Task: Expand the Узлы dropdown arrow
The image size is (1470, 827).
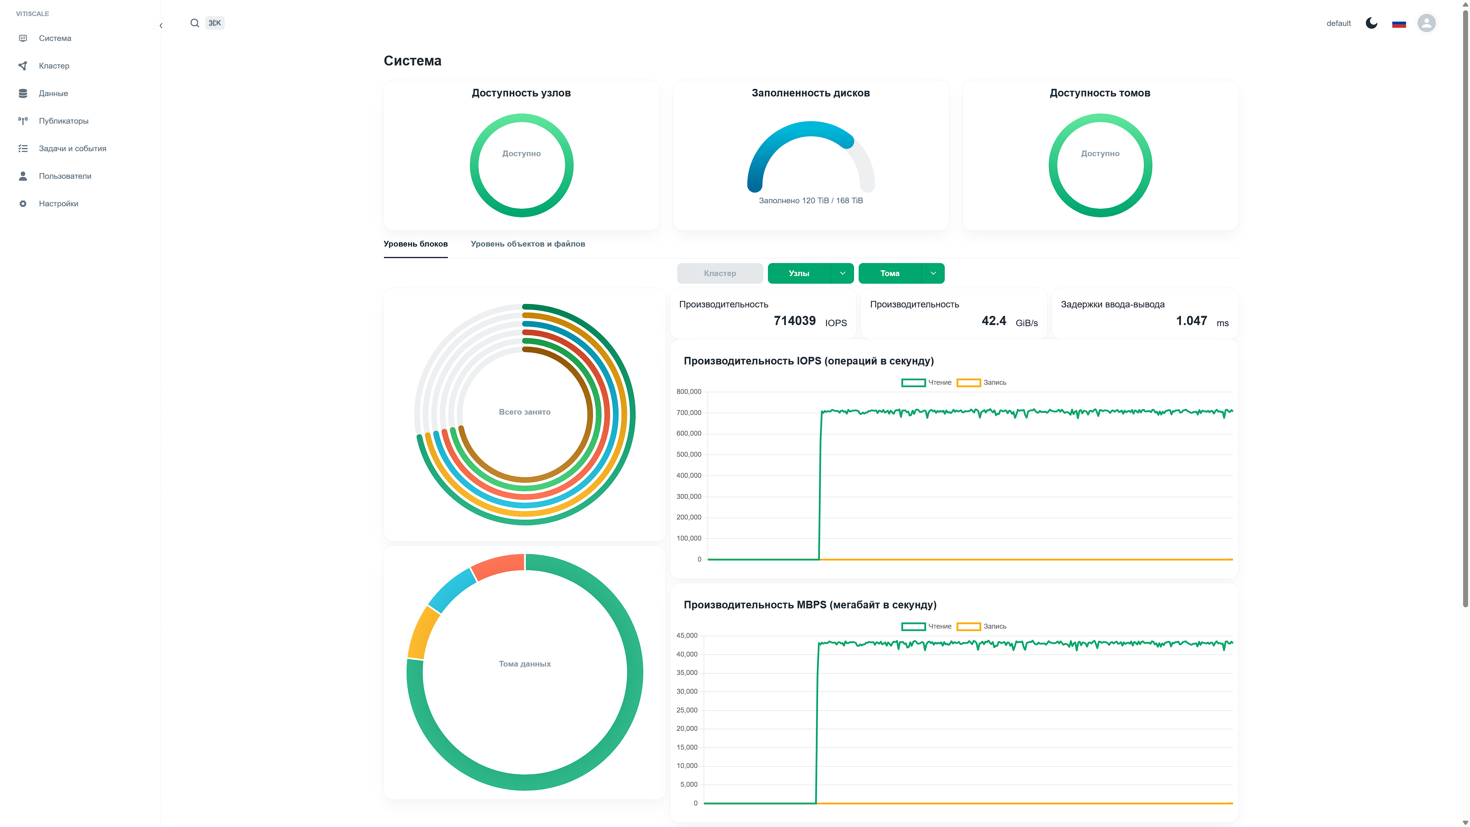Action: [842, 273]
